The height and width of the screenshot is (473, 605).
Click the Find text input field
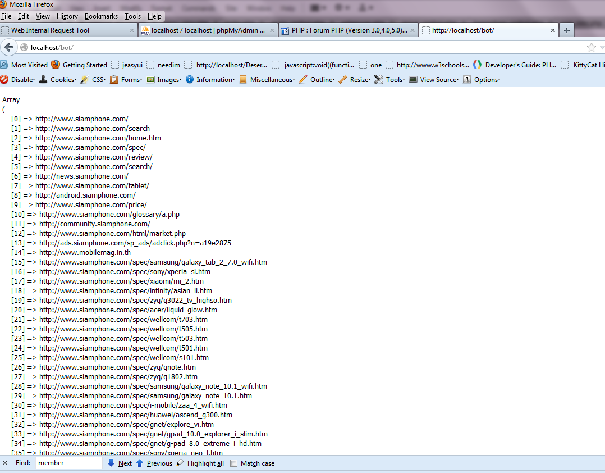68,463
